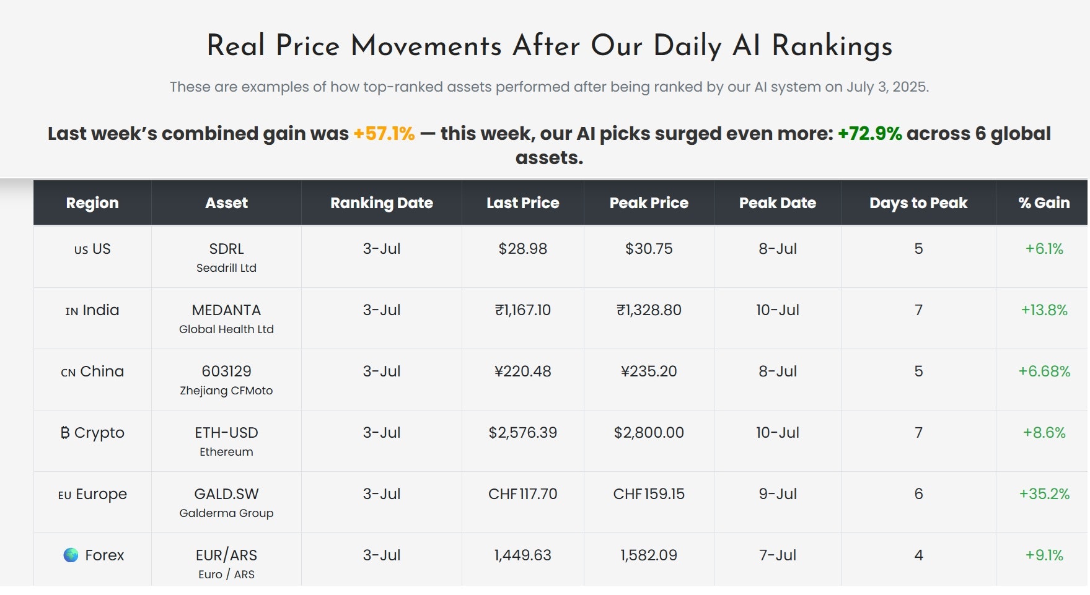Select the ETH-USD Ethereum row asset
The height and width of the screenshot is (595, 1090).
(226, 441)
